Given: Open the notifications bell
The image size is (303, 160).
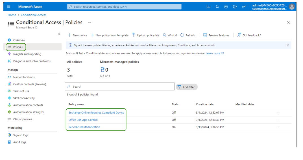Looking at the screenshot, I should click(x=217, y=6).
